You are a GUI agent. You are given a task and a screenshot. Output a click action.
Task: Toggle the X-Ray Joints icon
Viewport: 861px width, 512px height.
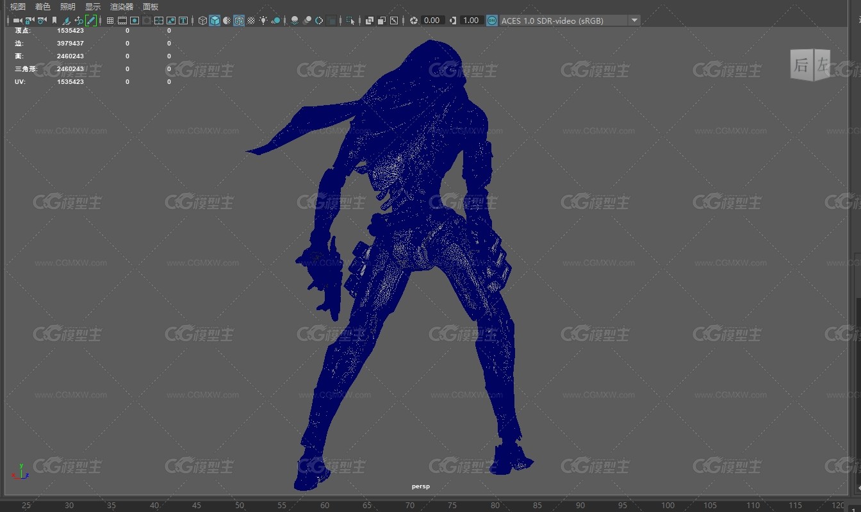click(x=394, y=21)
